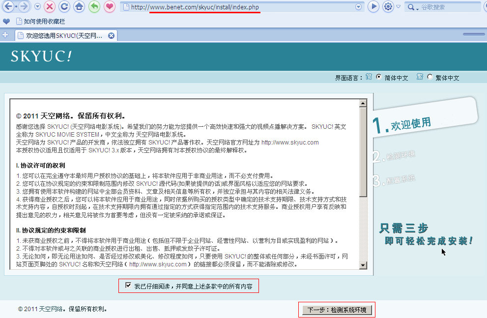Click the 2. 检测环境 step label
Viewport: 487px width, 318px height.
tap(394, 156)
